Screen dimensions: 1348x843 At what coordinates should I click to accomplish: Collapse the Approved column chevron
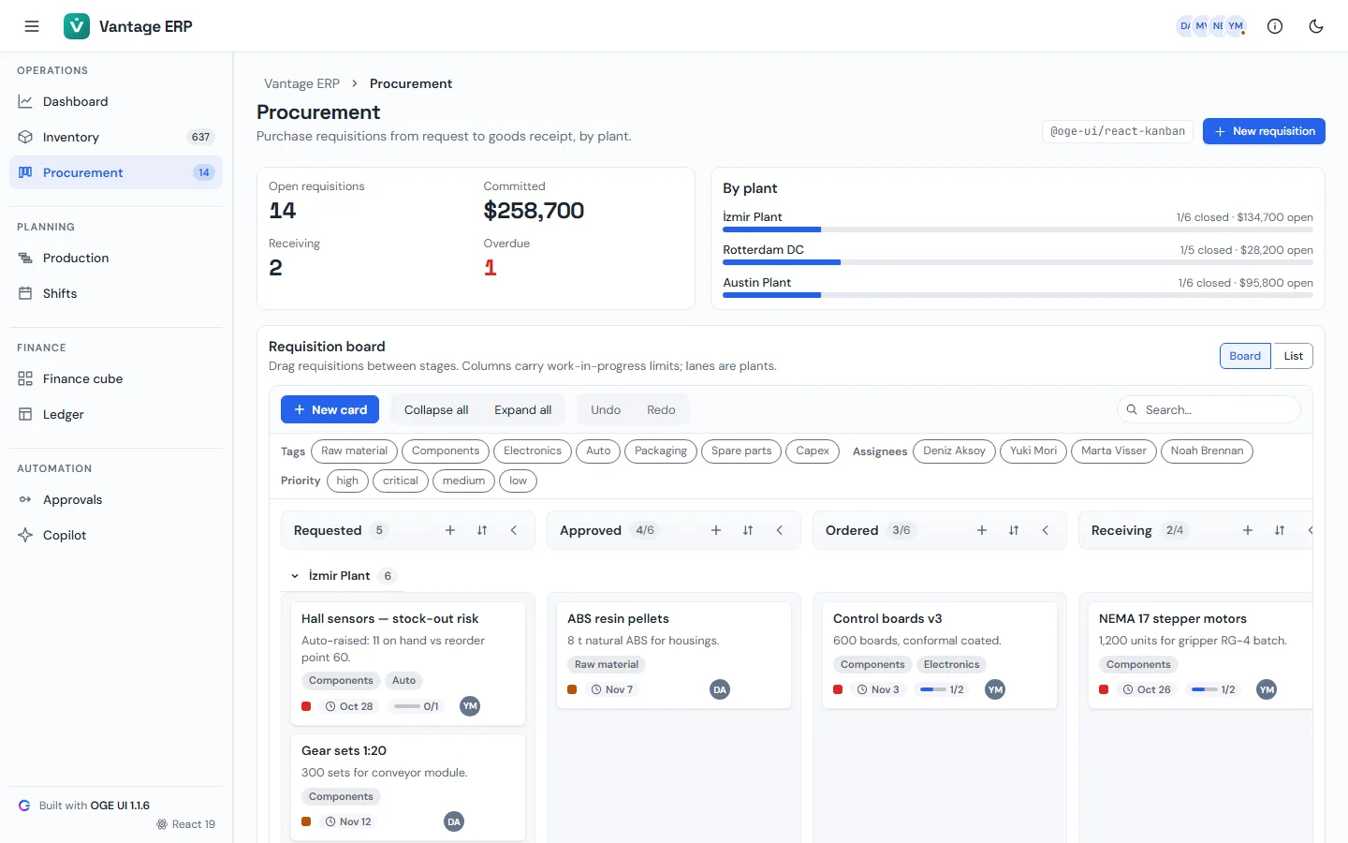coord(780,530)
